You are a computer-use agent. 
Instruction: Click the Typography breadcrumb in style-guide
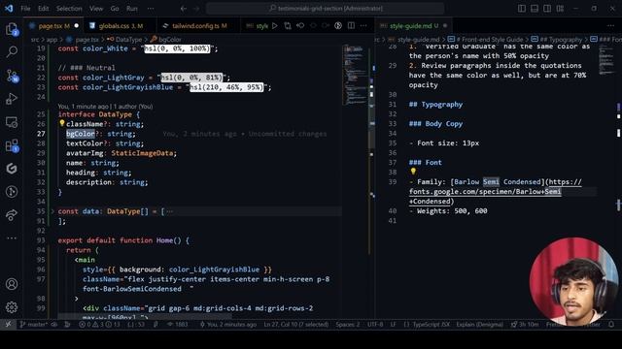pos(561,39)
